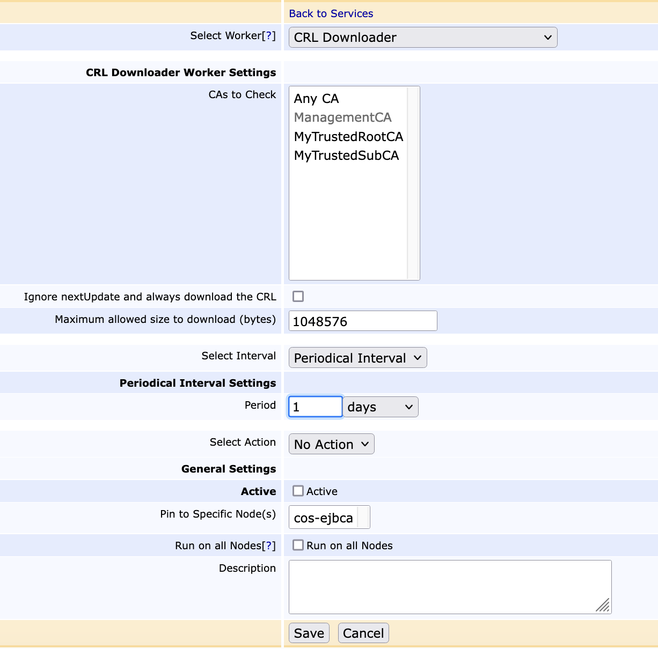Select ManagementCA in CAs list
The image size is (658, 649).
coord(342,117)
